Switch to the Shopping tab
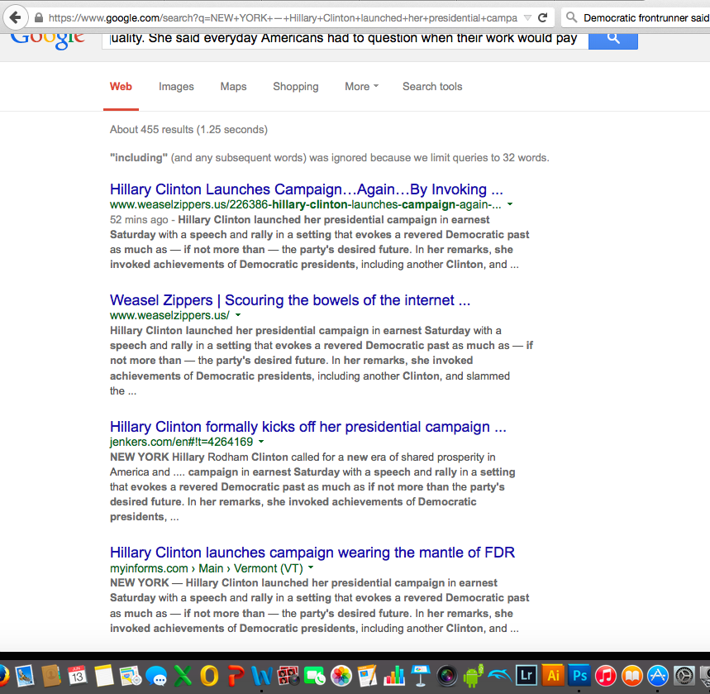The image size is (710, 694). [x=296, y=87]
